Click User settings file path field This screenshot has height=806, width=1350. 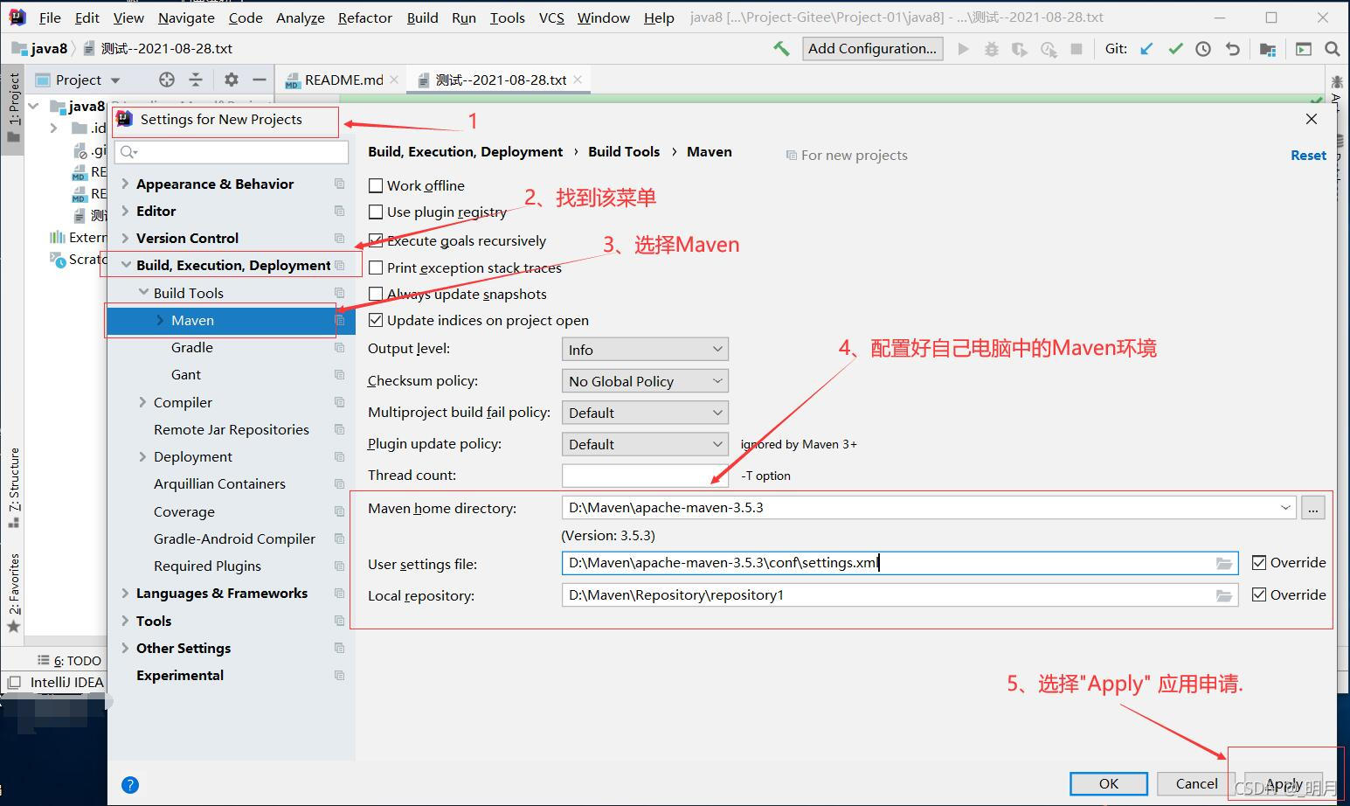click(x=900, y=563)
